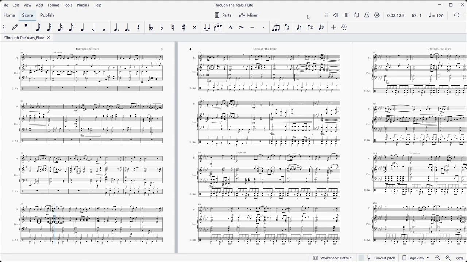Screen dimensions: 467x262
Task: Switch to the Publish tab
Action: pyautogui.click(x=47, y=15)
